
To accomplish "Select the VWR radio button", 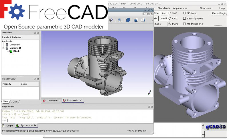I will pos(170,13).
